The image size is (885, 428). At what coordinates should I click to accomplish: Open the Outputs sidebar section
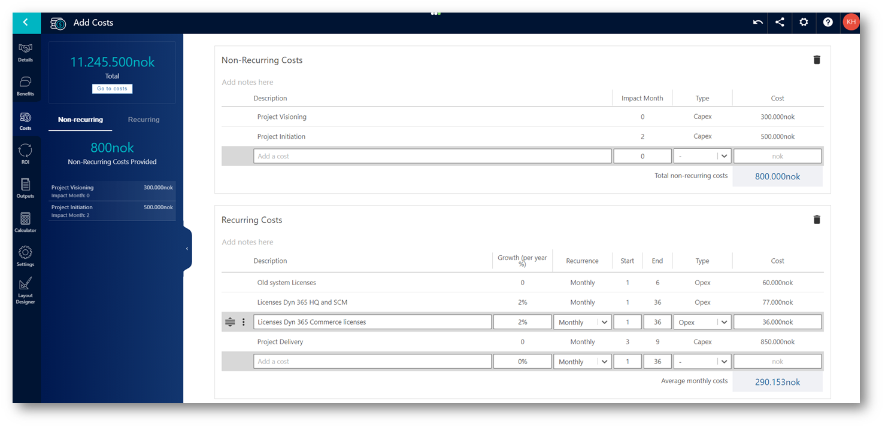25,188
